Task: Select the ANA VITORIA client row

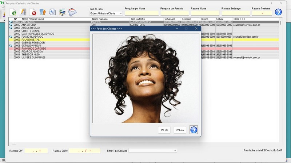Action: coord(144,25)
